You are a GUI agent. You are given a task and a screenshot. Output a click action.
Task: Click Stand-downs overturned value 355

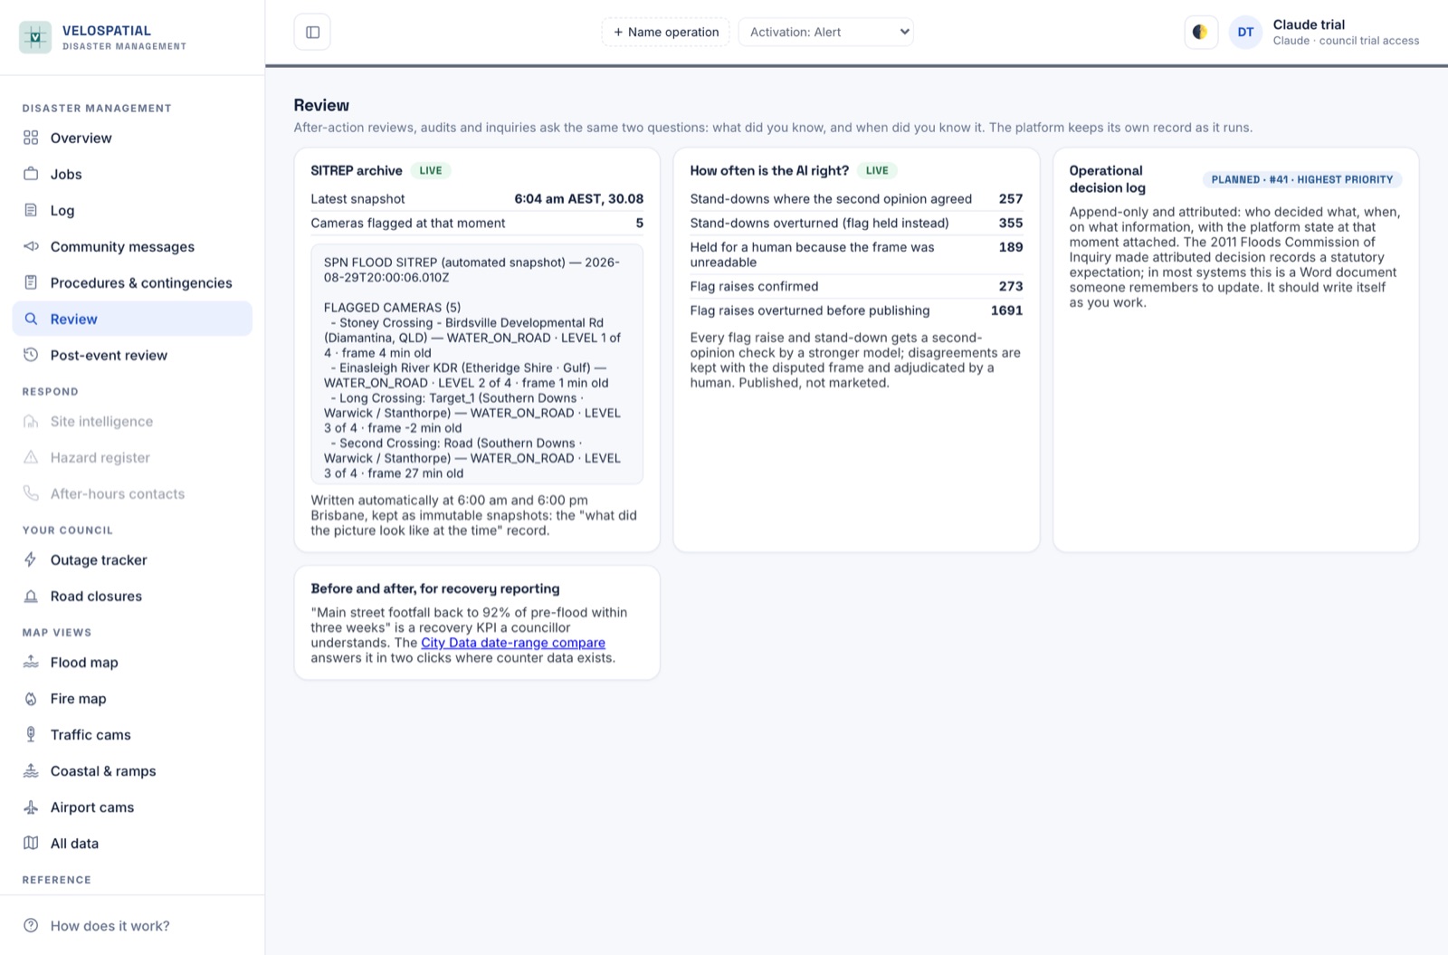[x=1011, y=223]
